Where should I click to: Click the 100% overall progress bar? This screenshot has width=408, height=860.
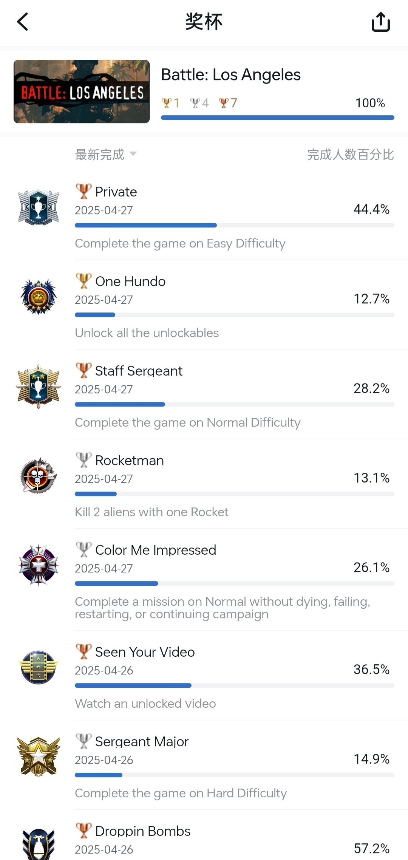tap(277, 118)
